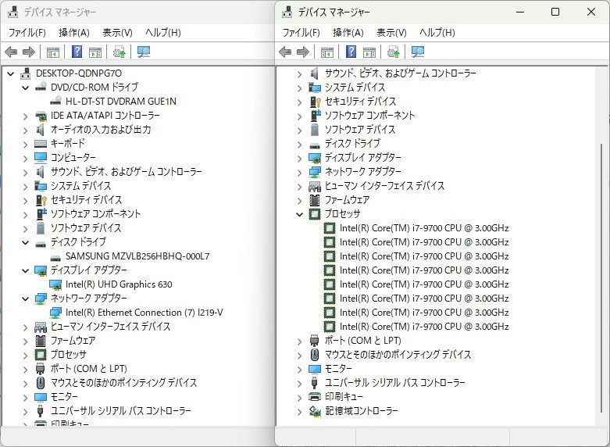Click Update driver icon in left window toolbar
Image resolution: width=610 pixels, height=447 pixels.
(x=119, y=52)
